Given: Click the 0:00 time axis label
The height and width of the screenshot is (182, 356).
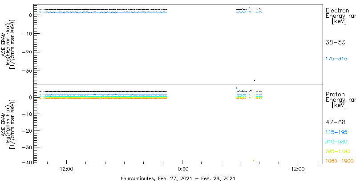Looking at the screenshot, I should tap(182, 169).
